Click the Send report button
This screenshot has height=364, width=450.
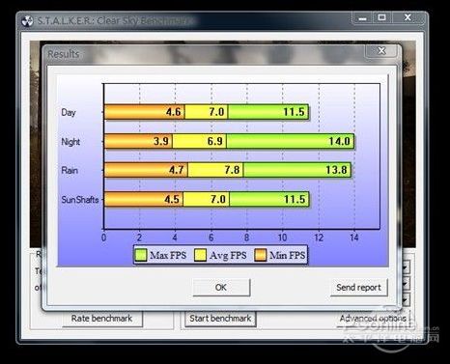tap(358, 287)
